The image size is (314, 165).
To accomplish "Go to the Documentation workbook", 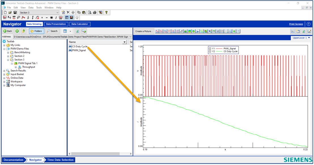I will pyautogui.click(x=13, y=160).
